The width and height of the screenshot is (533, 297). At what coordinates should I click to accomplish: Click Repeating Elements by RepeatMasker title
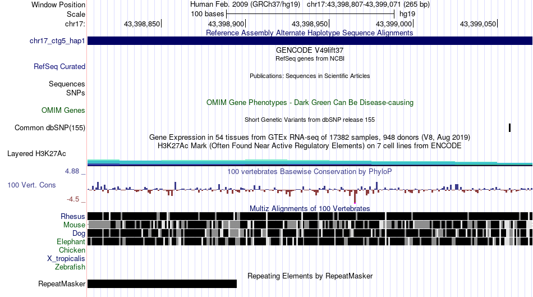click(x=310, y=276)
